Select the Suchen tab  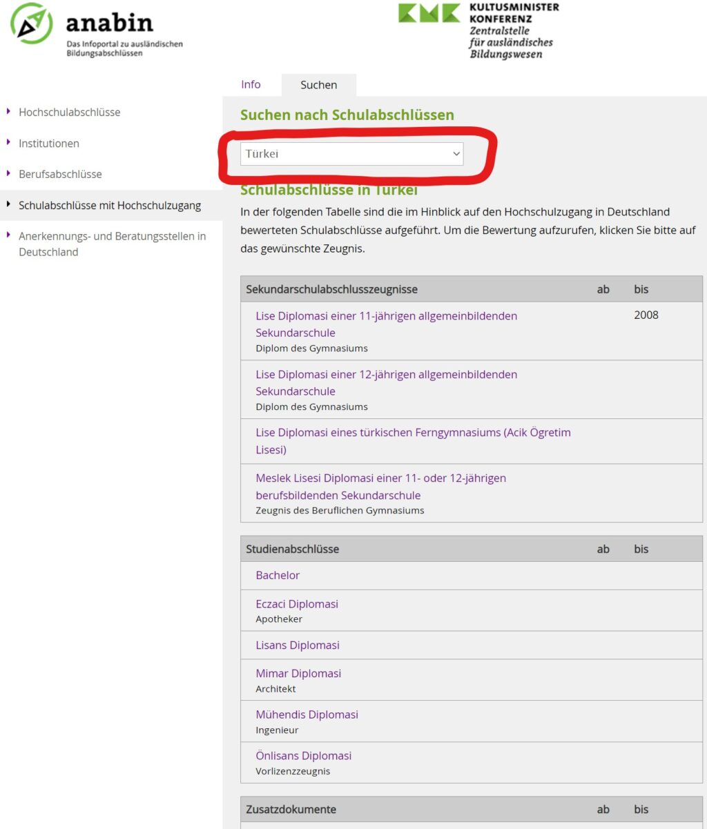tap(318, 84)
